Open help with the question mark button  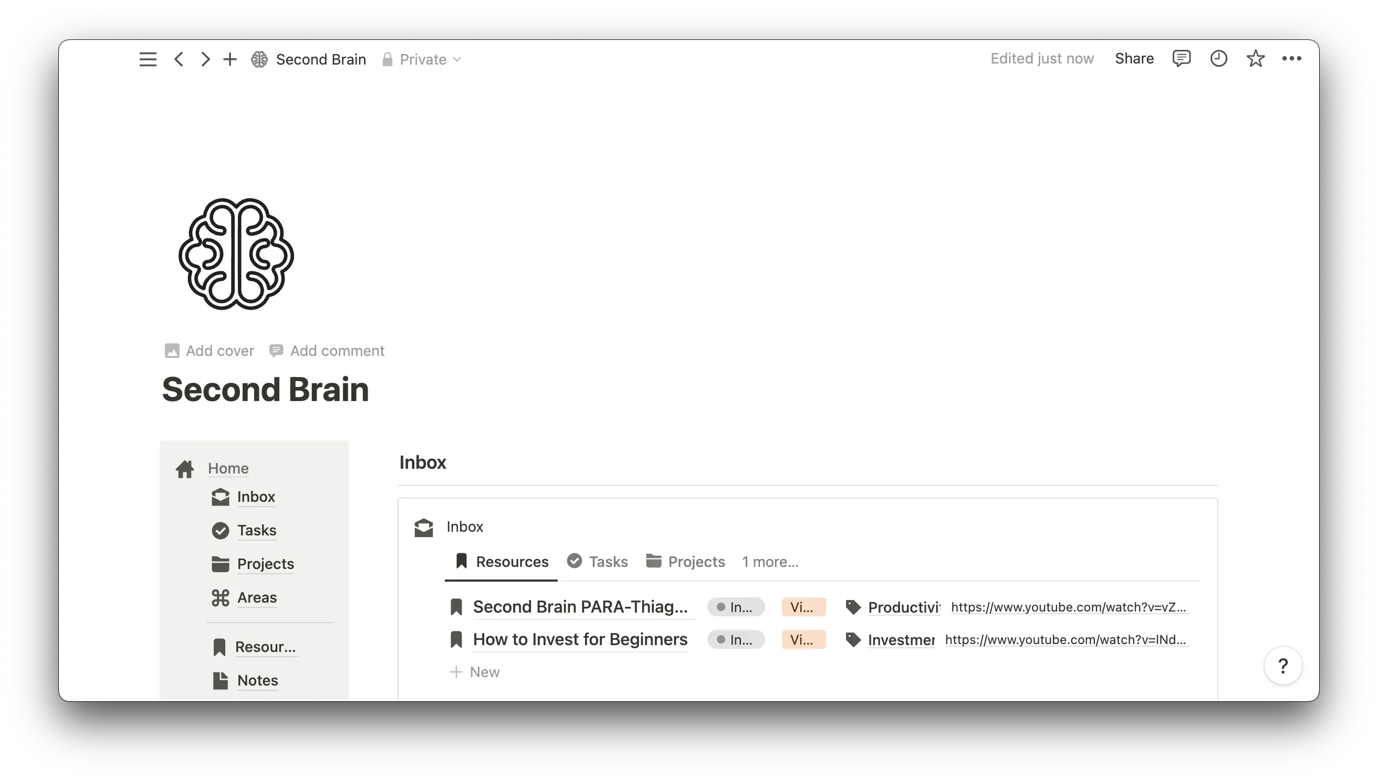pos(1285,666)
